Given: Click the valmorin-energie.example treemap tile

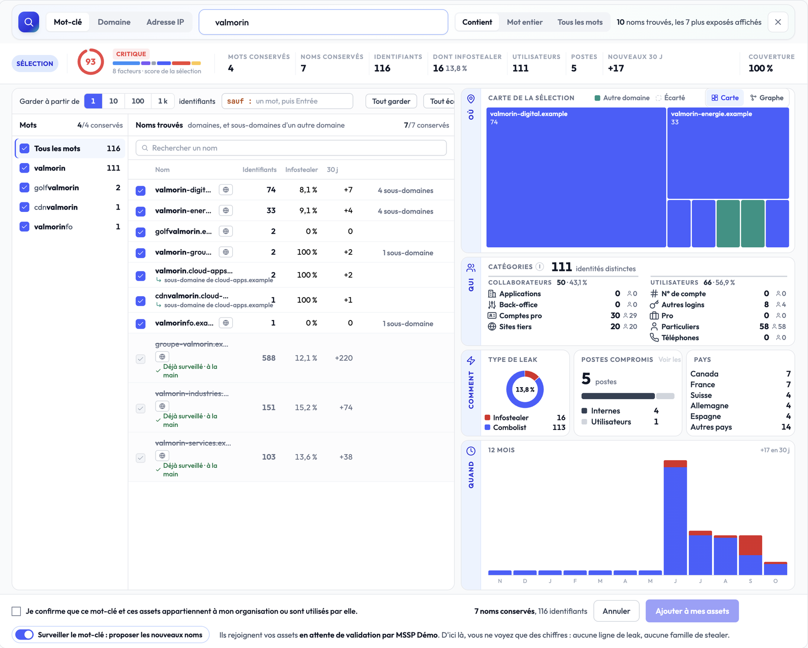Looking at the screenshot, I should tap(728, 153).
